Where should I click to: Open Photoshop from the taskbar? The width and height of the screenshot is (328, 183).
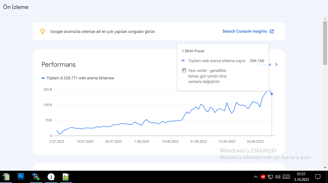click(21, 177)
